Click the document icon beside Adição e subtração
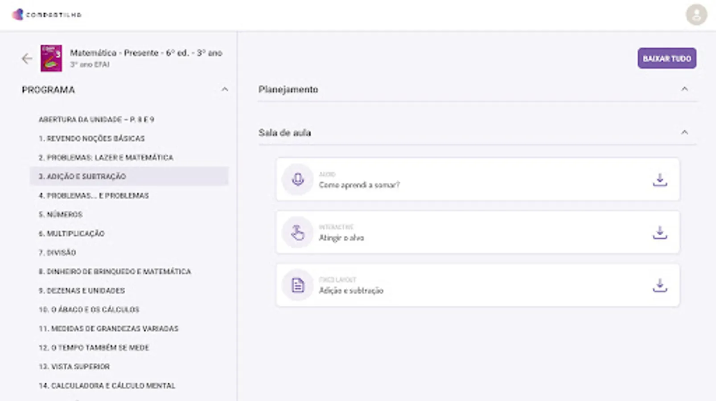 click(x=297, y=285)
